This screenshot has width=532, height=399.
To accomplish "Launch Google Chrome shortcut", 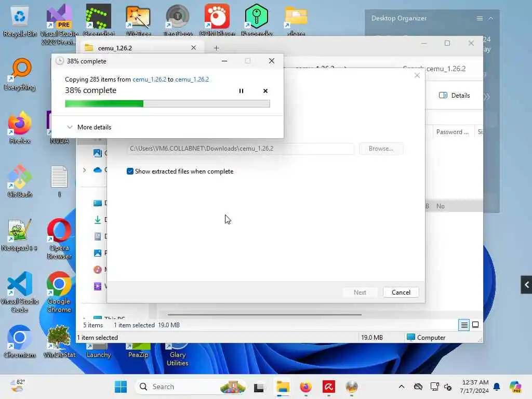I will tap(59, 292).
